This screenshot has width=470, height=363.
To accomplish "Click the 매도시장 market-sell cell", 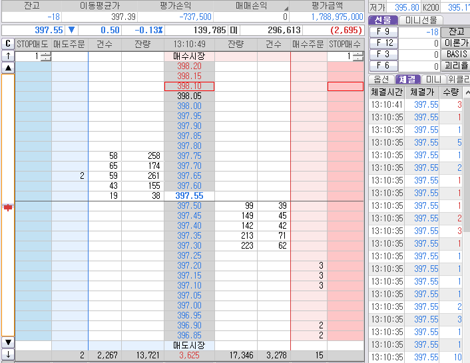I will click(x=189, y=345).
